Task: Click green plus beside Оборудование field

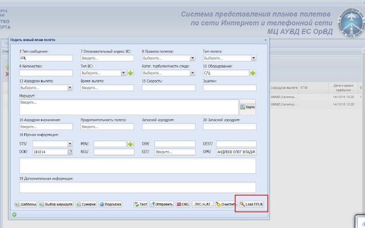Action: click(253, 73)
